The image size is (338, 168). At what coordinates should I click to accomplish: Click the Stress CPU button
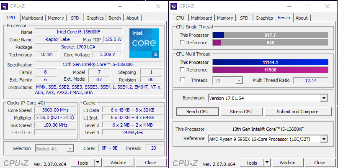pos(241,112)
